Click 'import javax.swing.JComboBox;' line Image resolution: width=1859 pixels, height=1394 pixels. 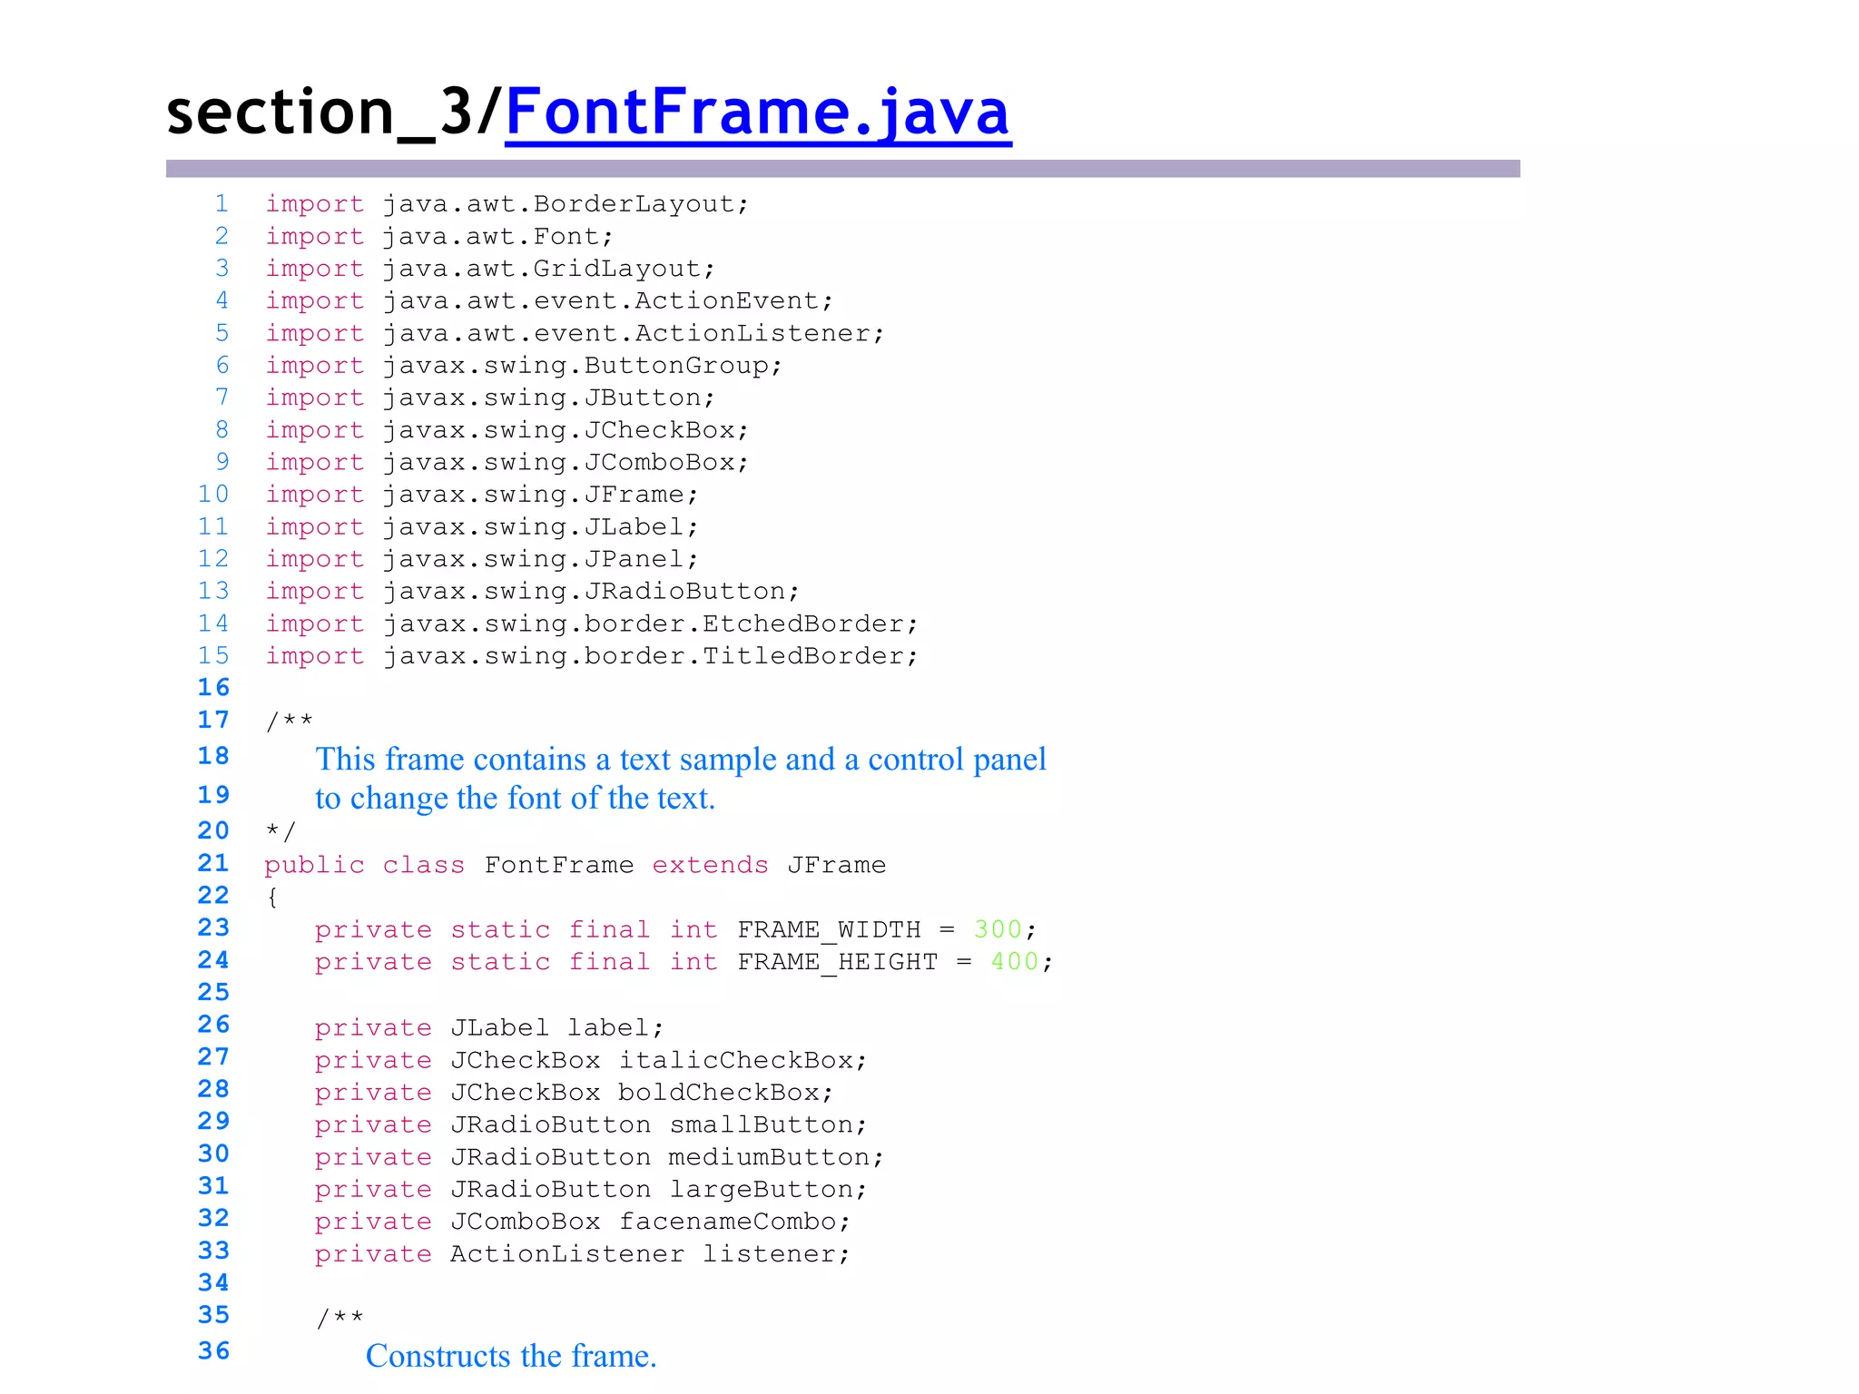507,463
